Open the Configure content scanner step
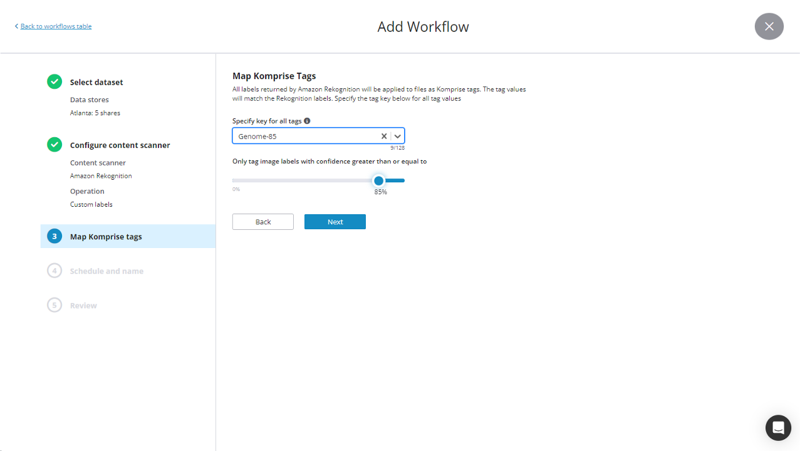 120,145
